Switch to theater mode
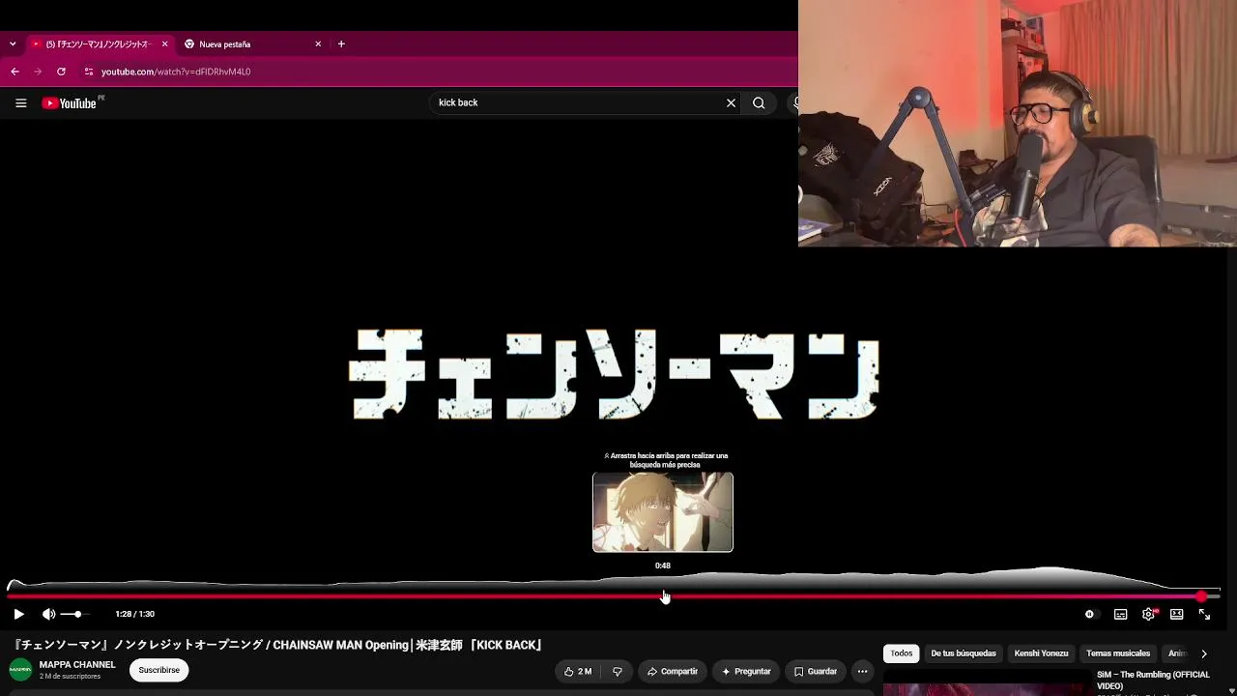This screenshot has height=696, width=1237. (x=1176, y=614)
